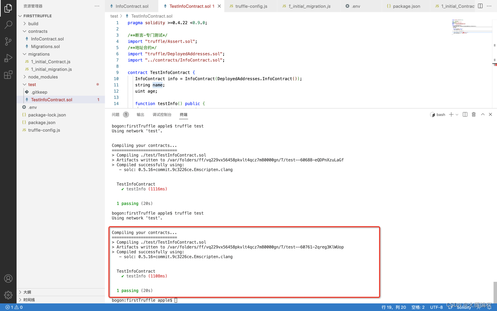The image size is (497, 311).
Task: Click editor line number 10
Action: pos(116,79)
